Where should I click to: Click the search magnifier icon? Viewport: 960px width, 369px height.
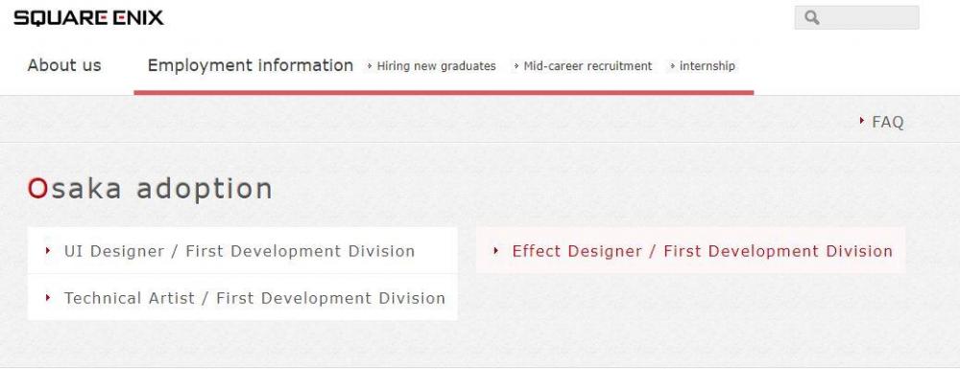pyautogui.click(x=812, y=17)
